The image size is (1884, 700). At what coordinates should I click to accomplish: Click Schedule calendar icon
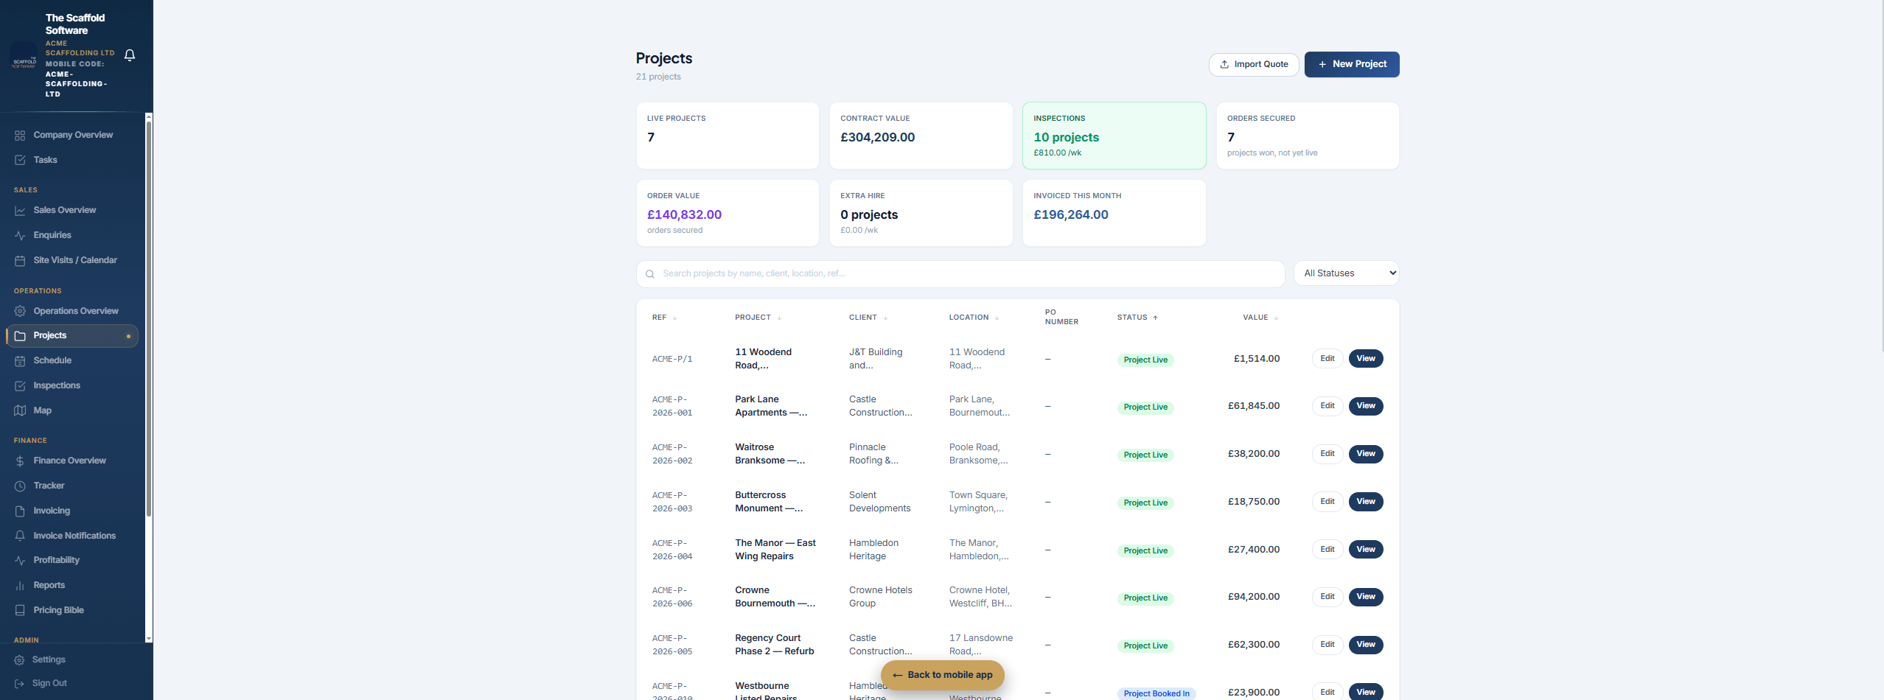pos(20,361)
